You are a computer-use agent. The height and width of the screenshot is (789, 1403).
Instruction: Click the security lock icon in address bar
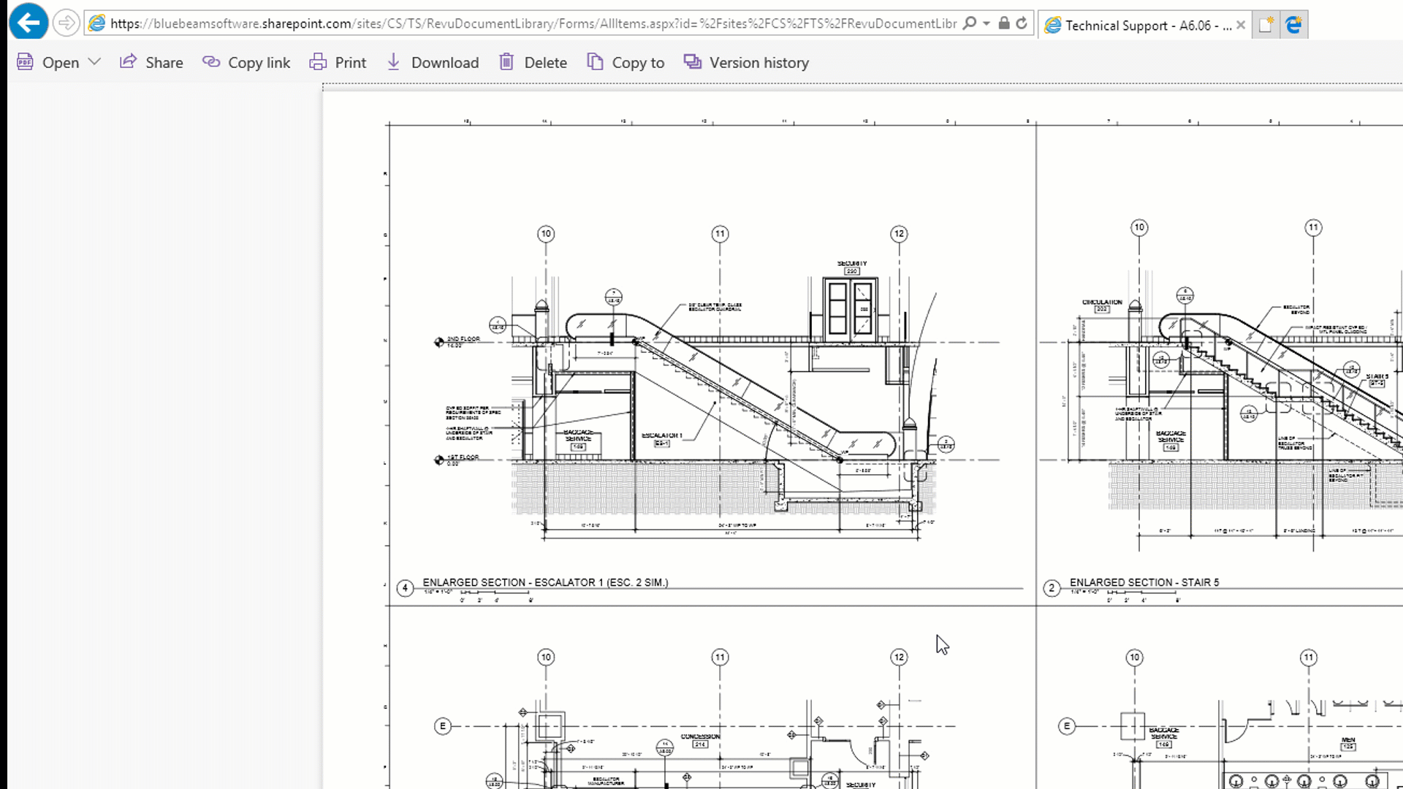pyautogui.click(x=1004, y=23)
